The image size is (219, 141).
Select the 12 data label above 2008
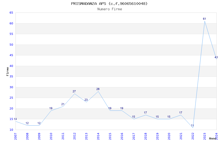click(27, 123)
